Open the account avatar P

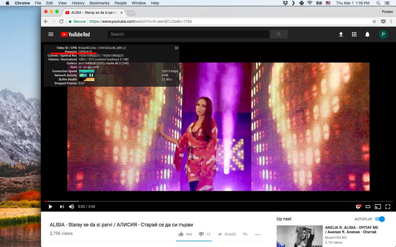coord(383,34)
